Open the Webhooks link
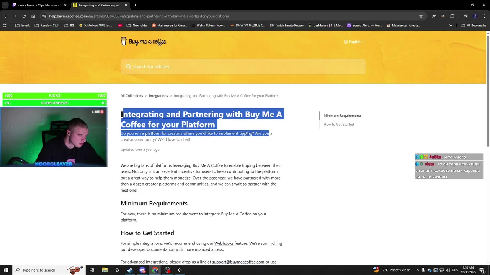The height and width of the screenshot is (275, 490). (x=224, y=243)
